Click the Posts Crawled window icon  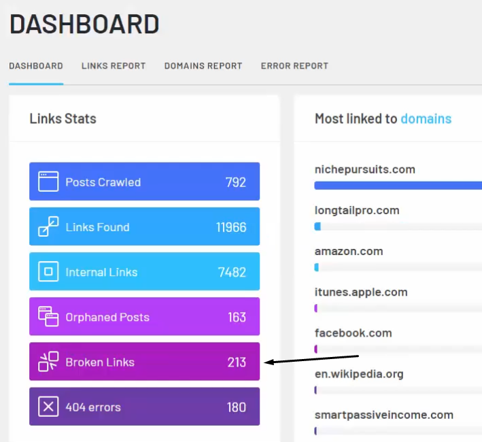[x=48, y=182]
